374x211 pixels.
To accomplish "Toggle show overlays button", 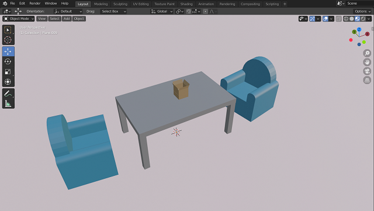I will tap(325, 19).
